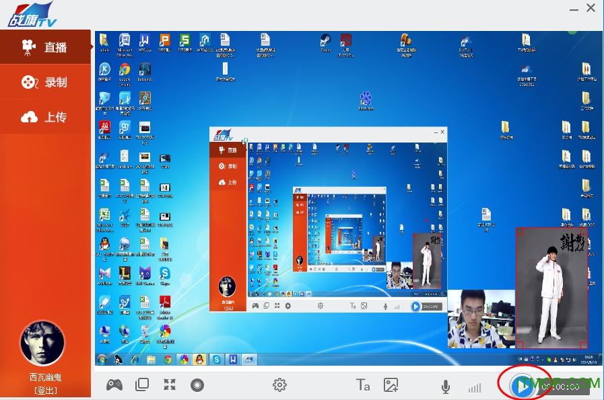Minimize the 战旗TV window
The height and width of the screenshot is (400, 604).
click(x=574, y=9)
